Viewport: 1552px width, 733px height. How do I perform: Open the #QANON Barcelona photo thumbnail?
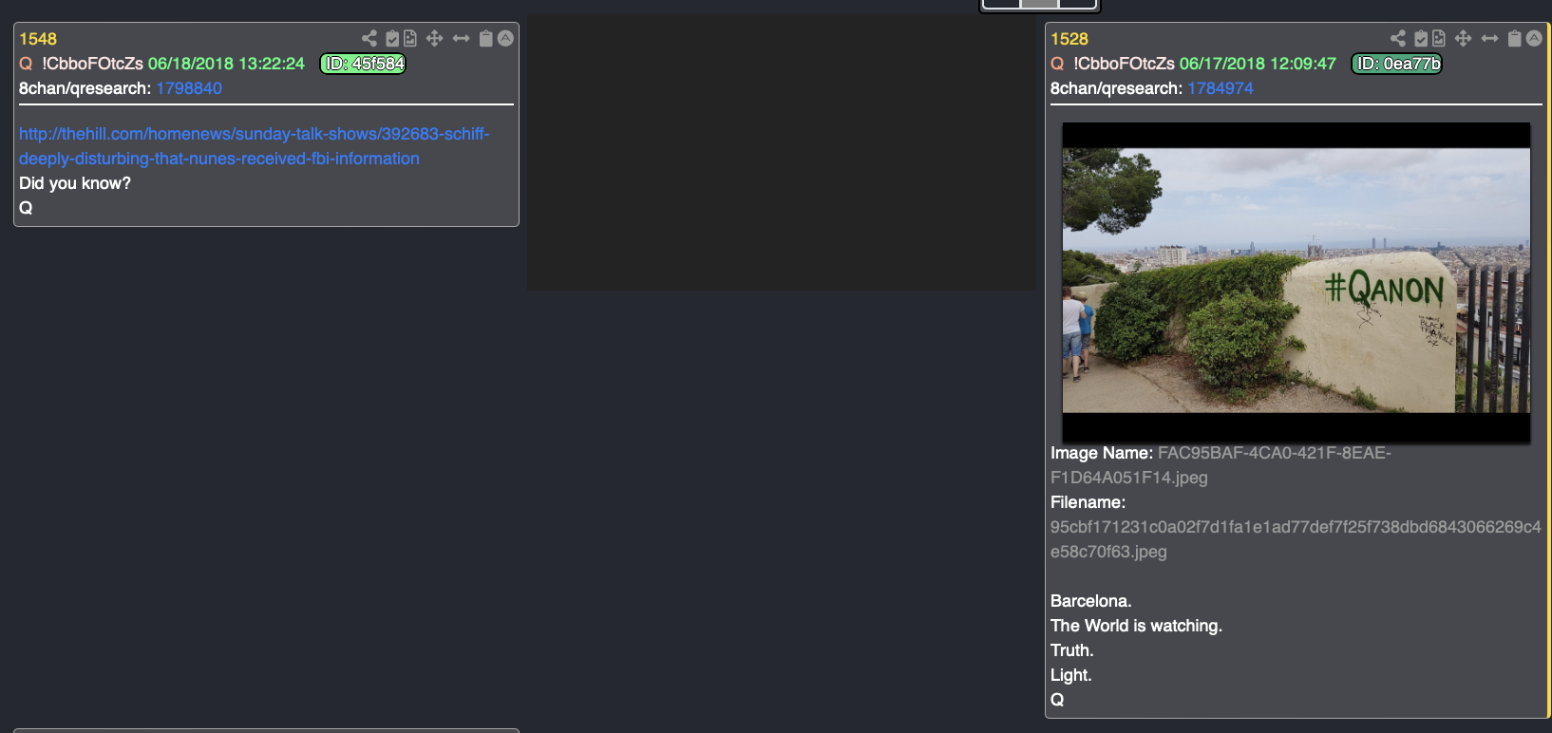click(1296, 282)
